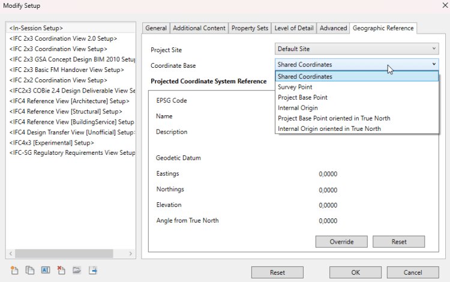Choose Survey Point from the list
450x282 pixels.
295,87
